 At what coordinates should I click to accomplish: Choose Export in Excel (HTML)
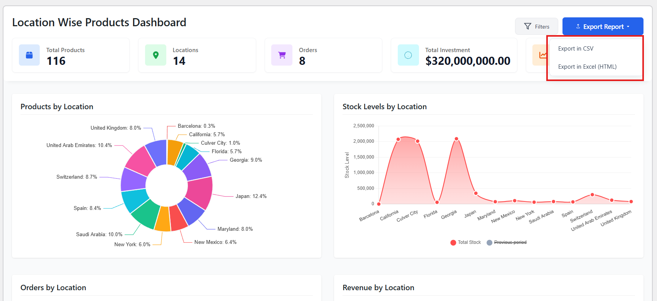(x=587, y=67)
